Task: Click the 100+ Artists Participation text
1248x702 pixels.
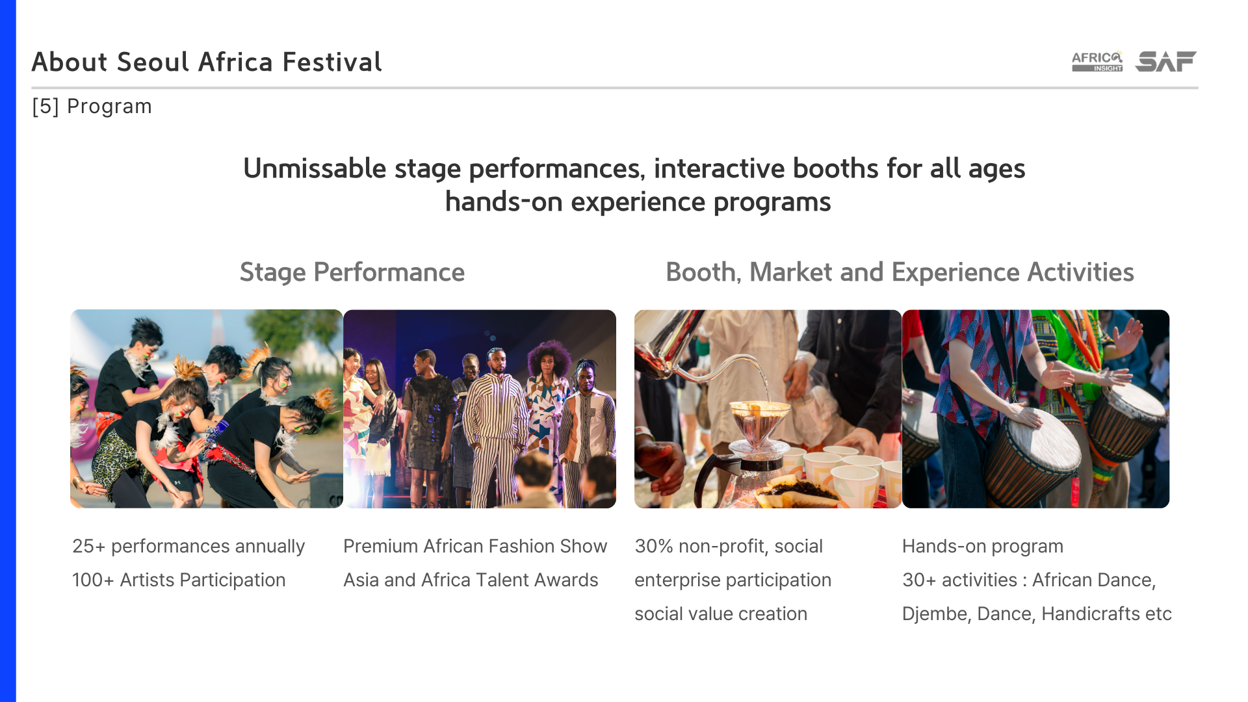Action: click(179, 580)
